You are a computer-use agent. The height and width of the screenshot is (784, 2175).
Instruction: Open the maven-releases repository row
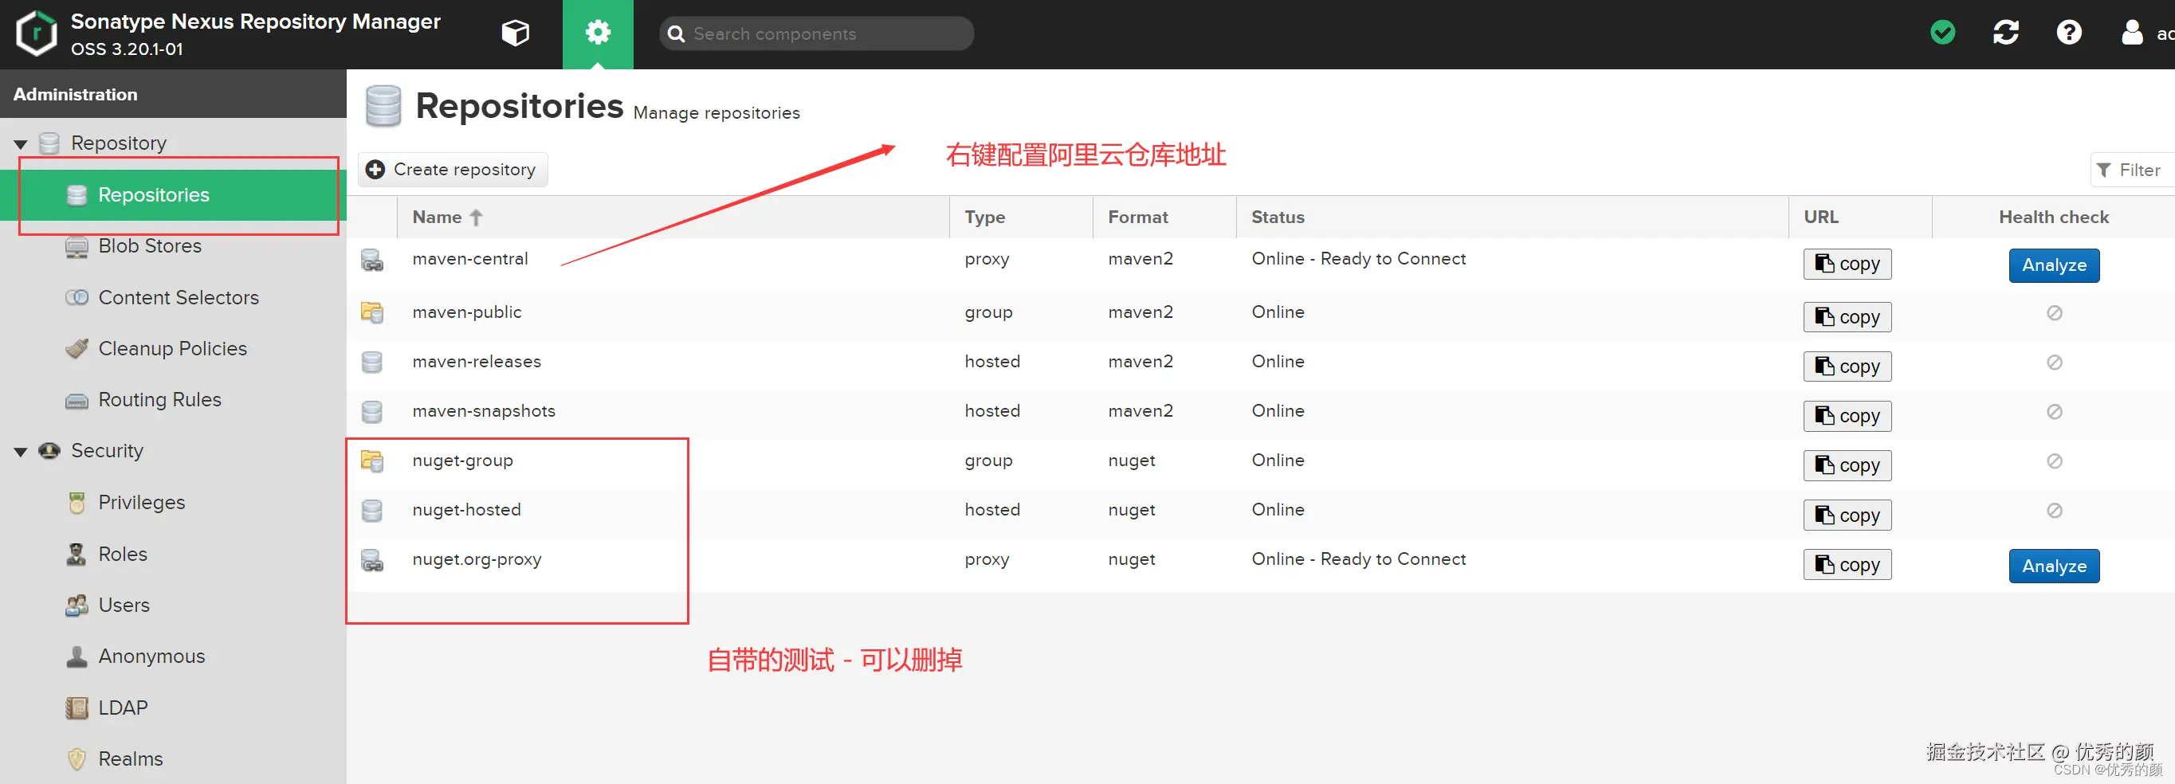(x=1261, y=366)
